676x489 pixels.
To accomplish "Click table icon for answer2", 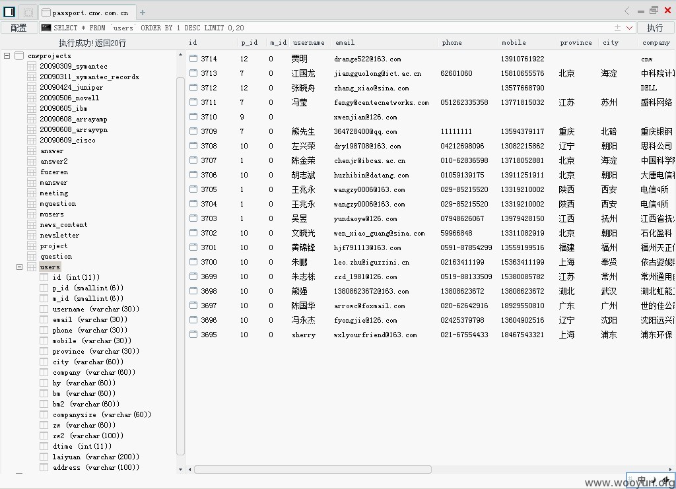I will [32, 161].
